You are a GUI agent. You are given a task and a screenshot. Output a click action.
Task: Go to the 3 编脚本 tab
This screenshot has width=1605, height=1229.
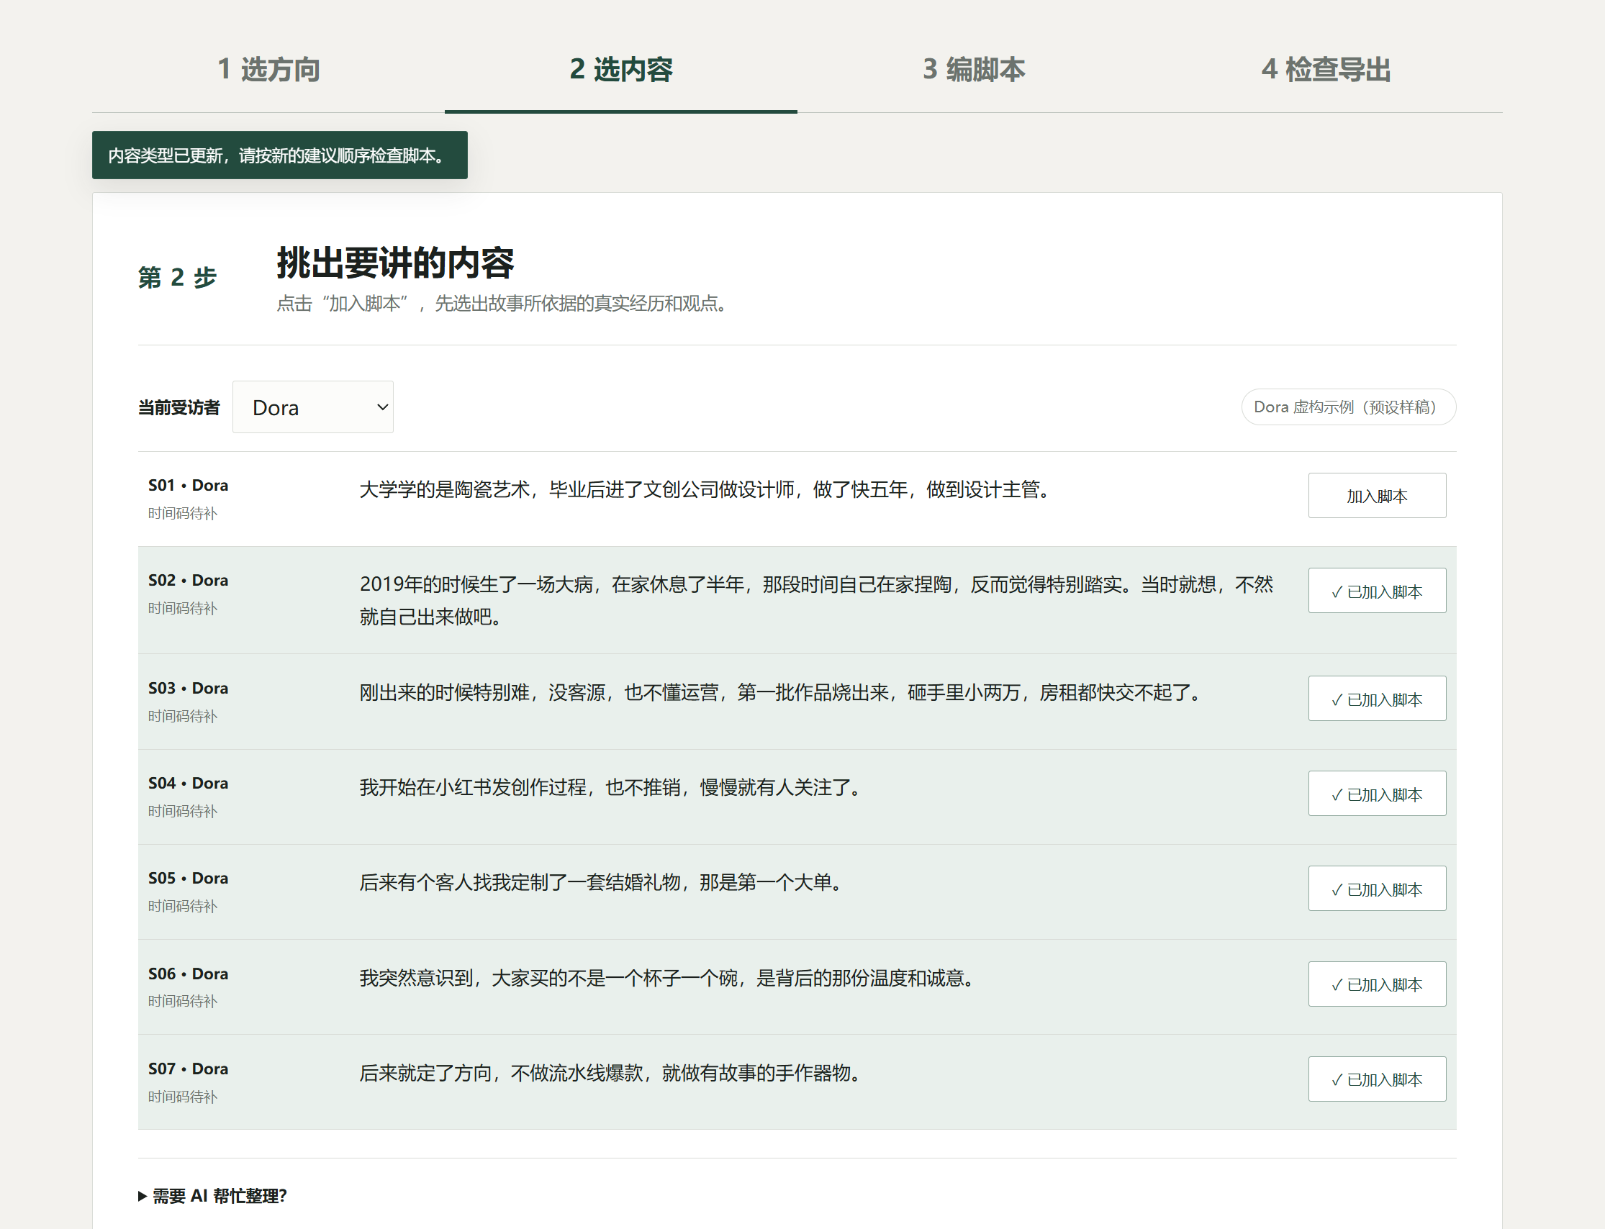pos(974,70)
